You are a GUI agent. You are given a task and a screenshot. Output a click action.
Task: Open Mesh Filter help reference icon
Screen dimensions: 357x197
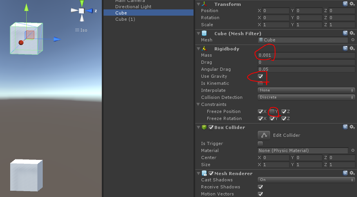coord(345,33)
